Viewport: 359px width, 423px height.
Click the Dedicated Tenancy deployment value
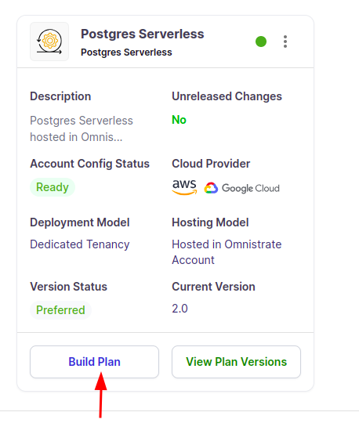tap(80, 244)
